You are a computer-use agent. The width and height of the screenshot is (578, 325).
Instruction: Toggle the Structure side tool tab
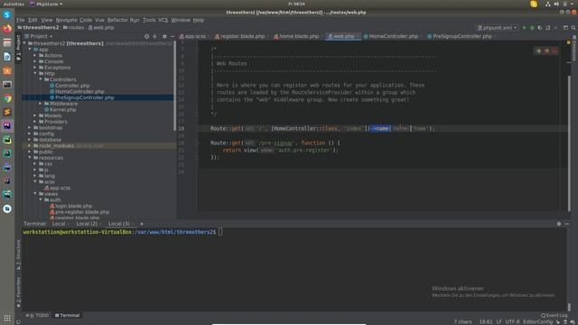[18, 255]
